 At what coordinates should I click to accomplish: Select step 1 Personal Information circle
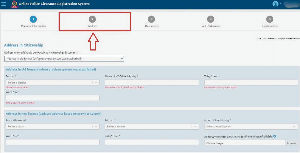pos(33,19)
